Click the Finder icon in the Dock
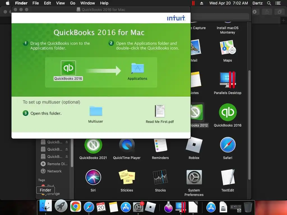This screenshot has width=287, height=215. 46,206
